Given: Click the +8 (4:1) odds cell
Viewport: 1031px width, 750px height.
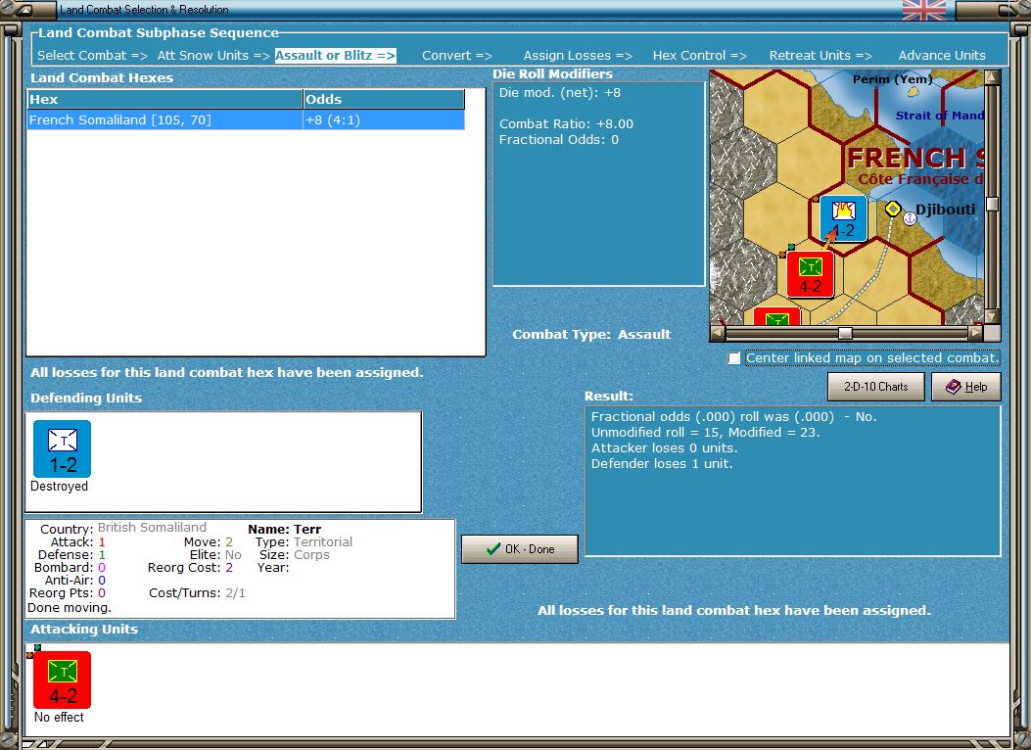Looking at the screenshot, I should (x=384, y=119).
